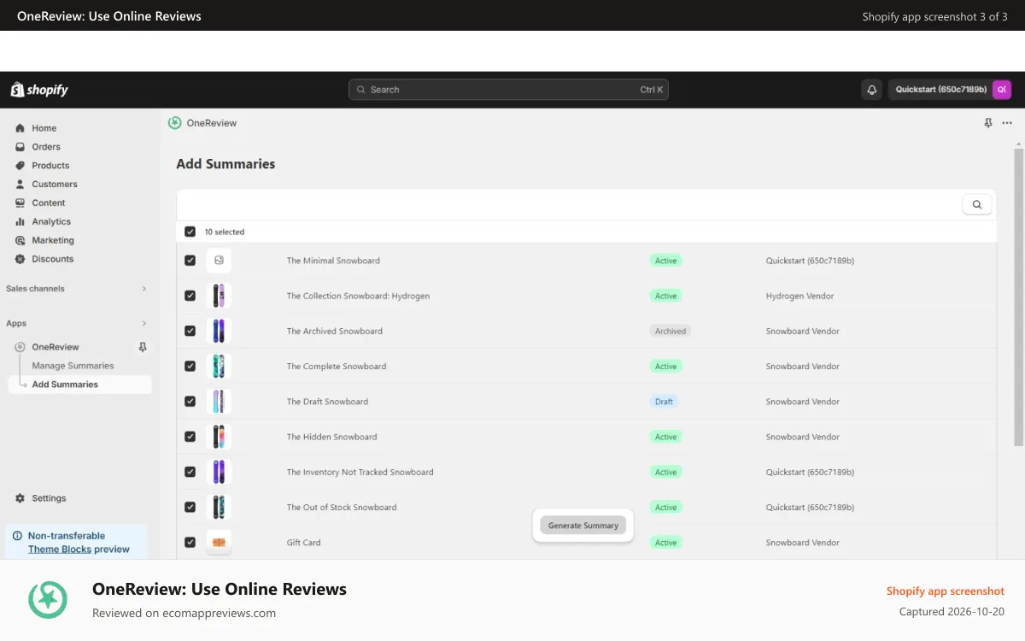Open Quickstart (650c7189b) store menu

(x=951, y=90)
